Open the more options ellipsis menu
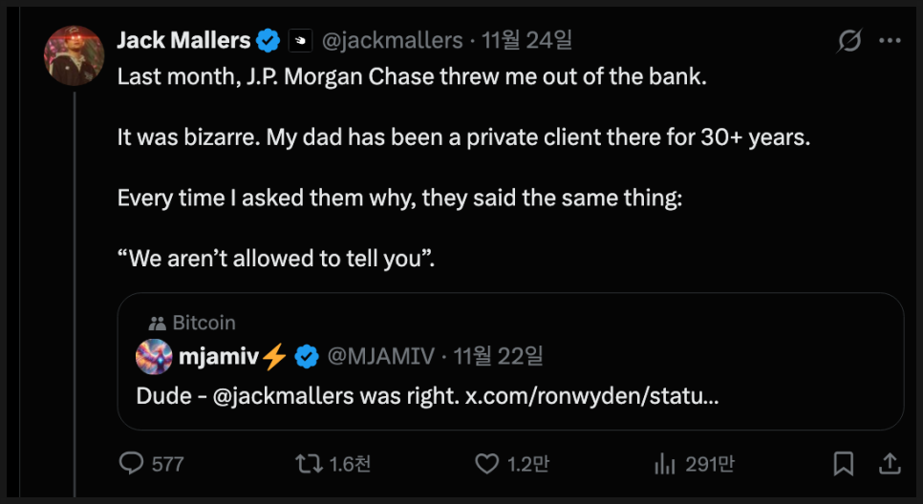Image resolution: width=923 pixels, height=504 pixels. coord(890,41)
